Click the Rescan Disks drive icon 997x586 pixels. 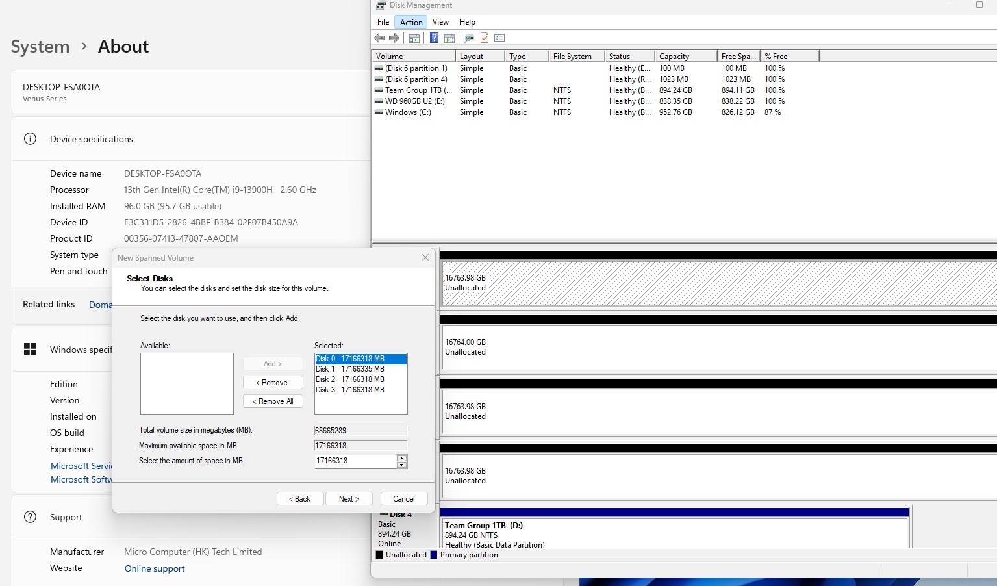coord(469,38)
